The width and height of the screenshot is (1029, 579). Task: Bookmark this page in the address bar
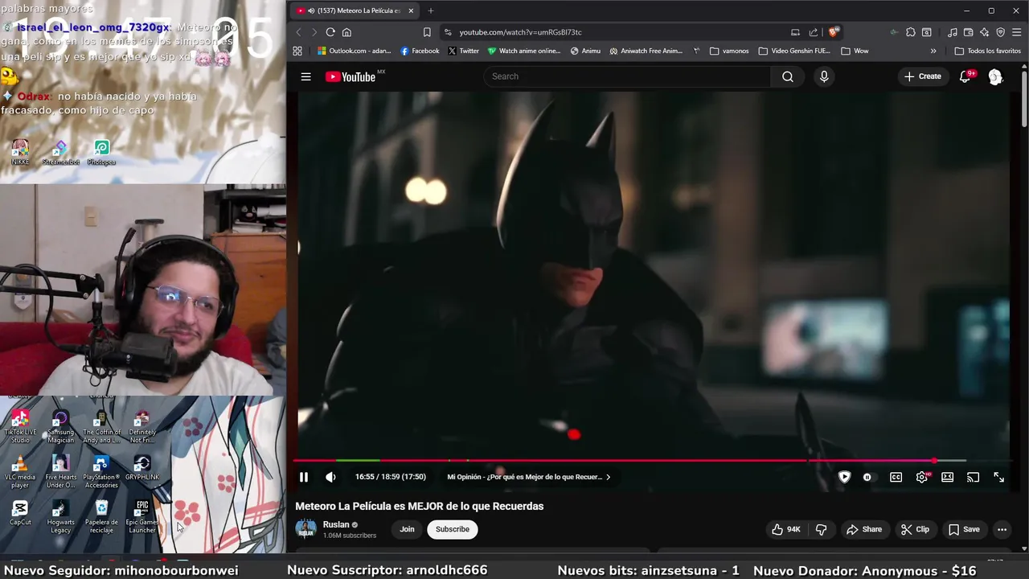point(427,32)
